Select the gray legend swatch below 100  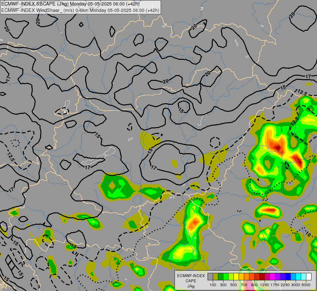(x=210, y=276)
